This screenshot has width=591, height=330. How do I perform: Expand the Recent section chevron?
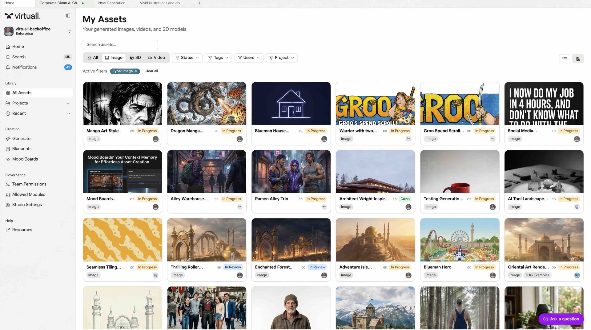pyautogui.click(x=68, y=113)
